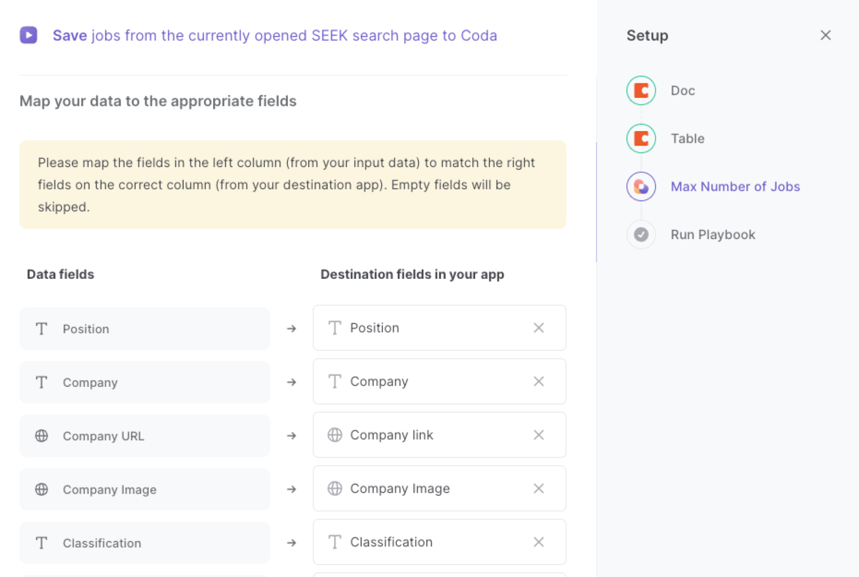This screenshot has width=859, height=577.
Task: Close the Setup panel
Action: [826, 35]
